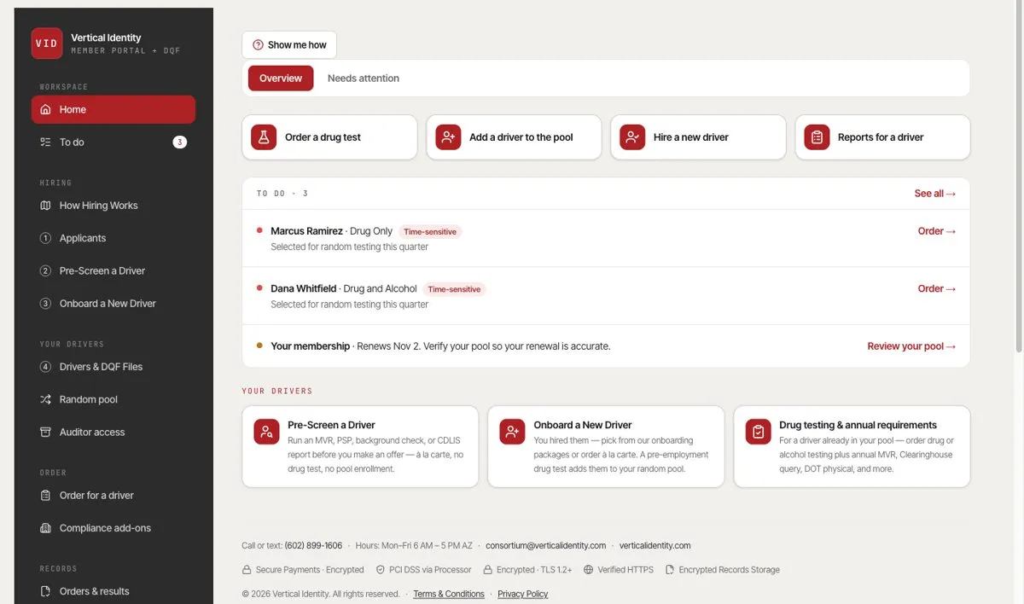Click the question mark icon in Show me how

pos(258,45)
